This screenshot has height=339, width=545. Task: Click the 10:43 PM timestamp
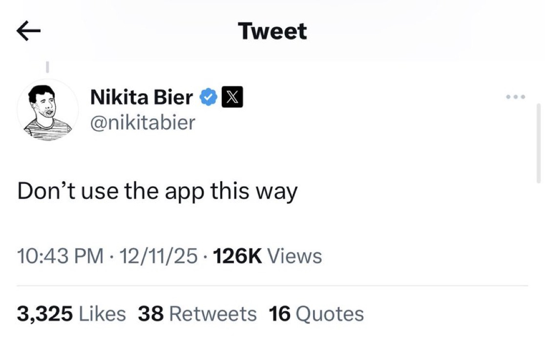click(61, 256)
